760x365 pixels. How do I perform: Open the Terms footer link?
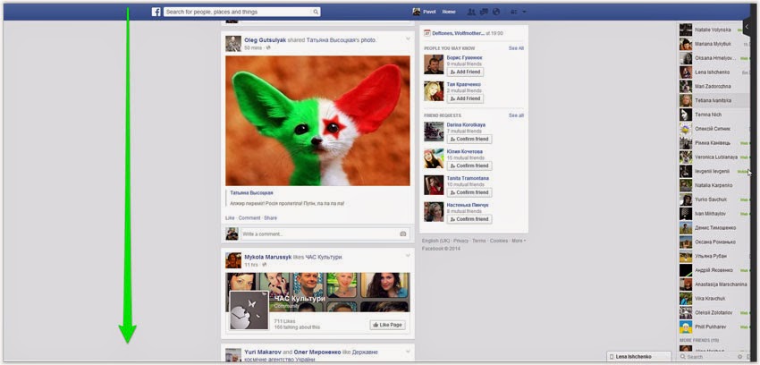[479, 241]
